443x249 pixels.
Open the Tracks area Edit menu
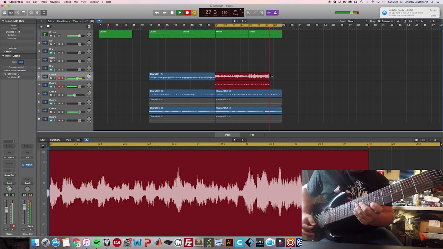[51, 21]
